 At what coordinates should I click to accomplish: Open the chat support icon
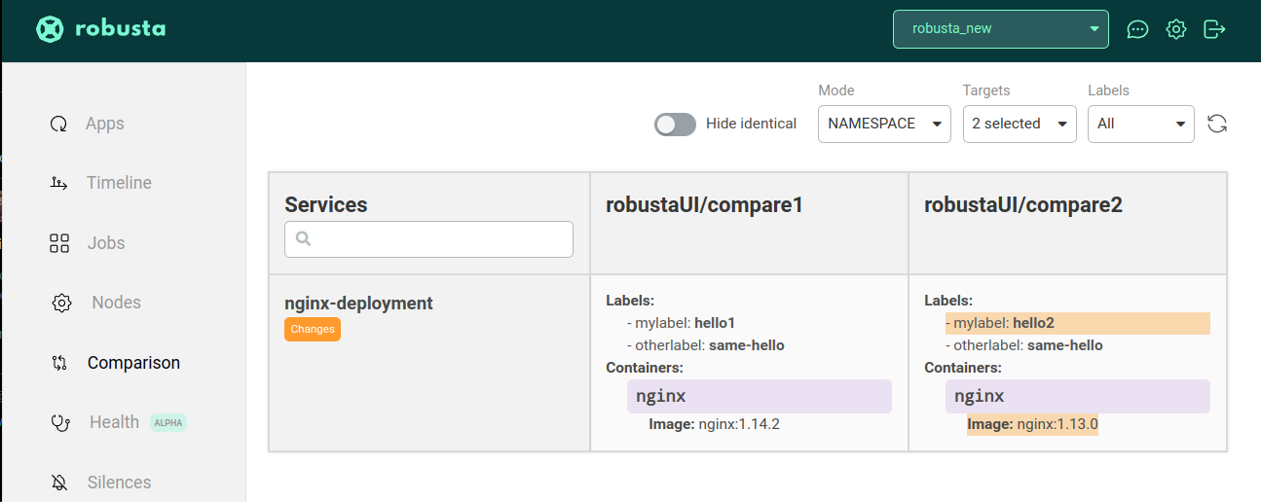(x=1137, y=29)
